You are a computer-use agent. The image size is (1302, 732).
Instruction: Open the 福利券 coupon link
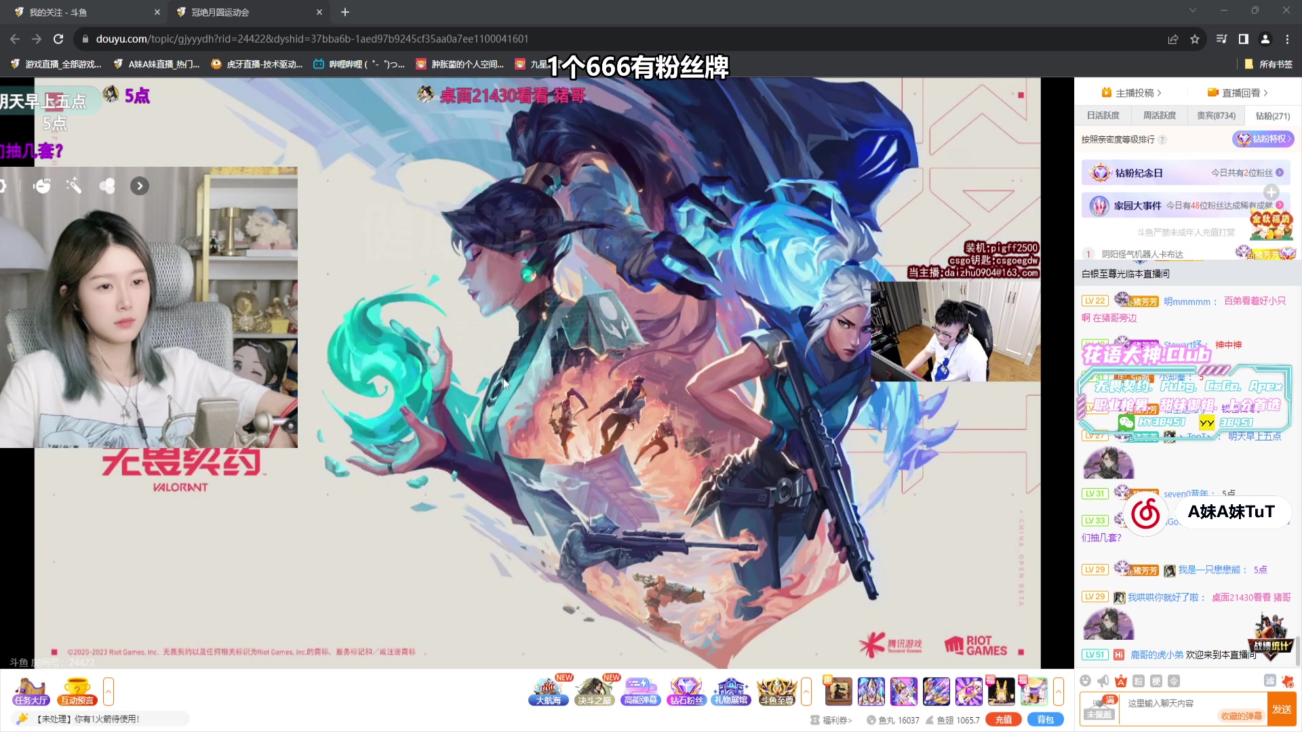click(x=831, y=720)
